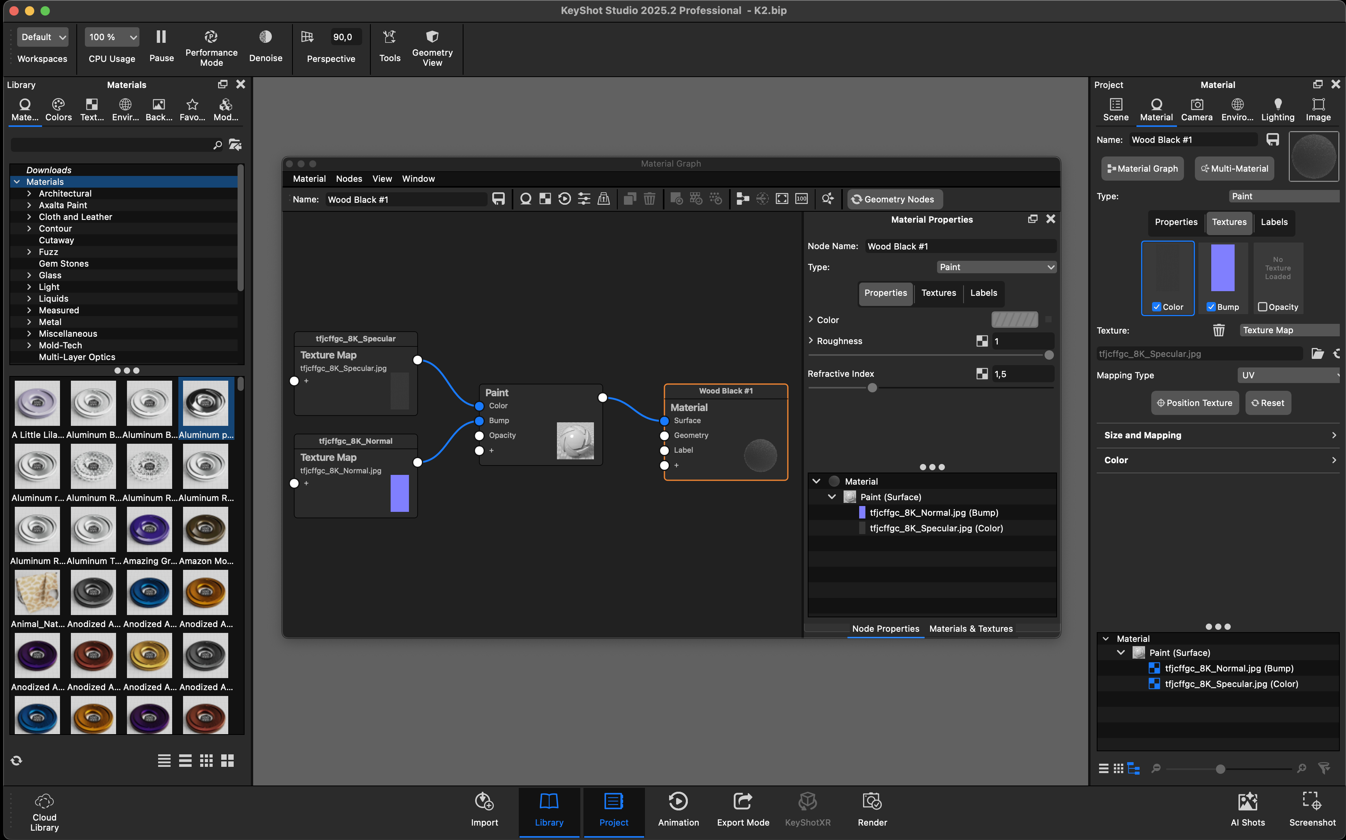Open Cloud Library icon
Screen dimensions: 1346x840
44,801
